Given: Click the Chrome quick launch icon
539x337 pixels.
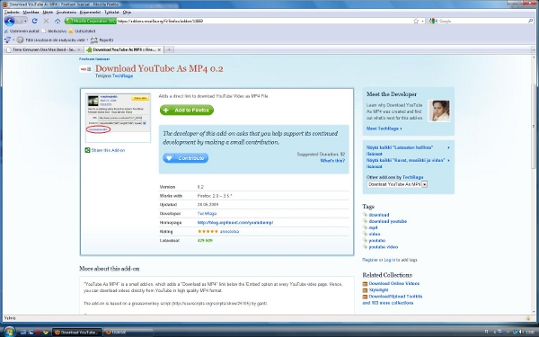Looking at the screenshot, I should click(46, 333).
